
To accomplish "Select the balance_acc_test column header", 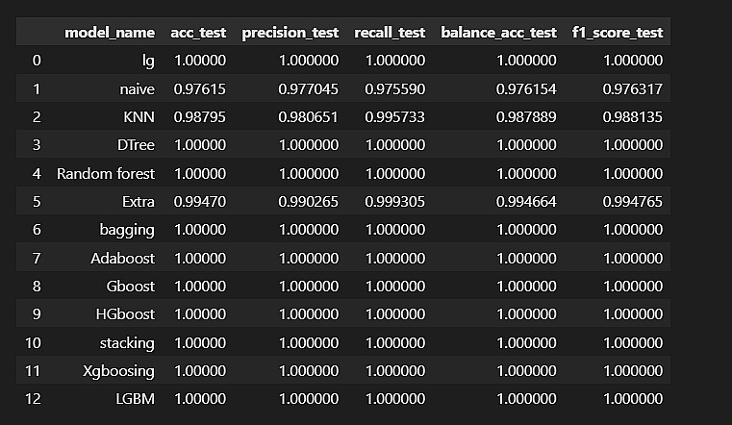I will coord(498,33).
